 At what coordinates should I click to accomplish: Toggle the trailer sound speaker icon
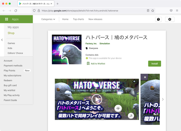134,81
